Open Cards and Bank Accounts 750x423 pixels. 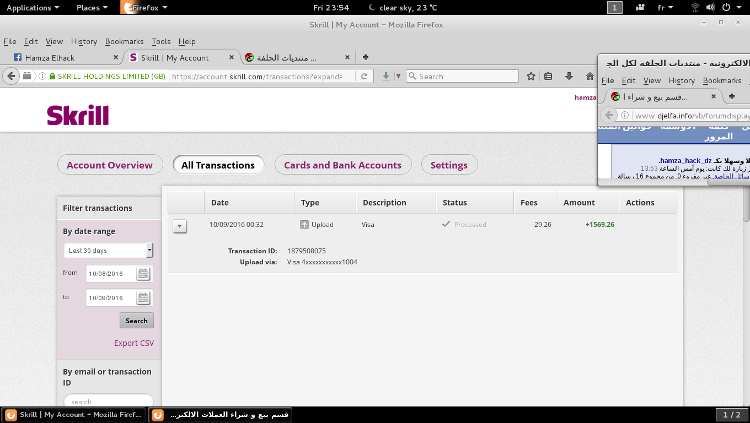tap(342, 165)
